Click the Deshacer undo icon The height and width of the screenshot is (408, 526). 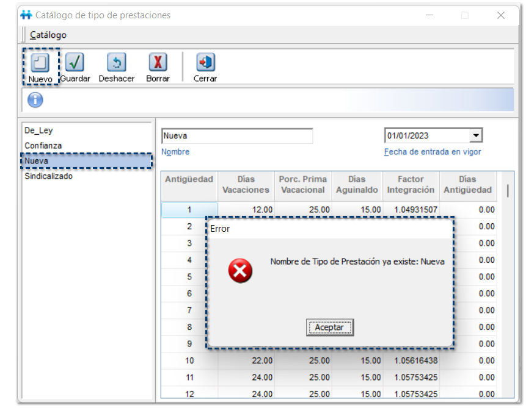click(117, 63)
